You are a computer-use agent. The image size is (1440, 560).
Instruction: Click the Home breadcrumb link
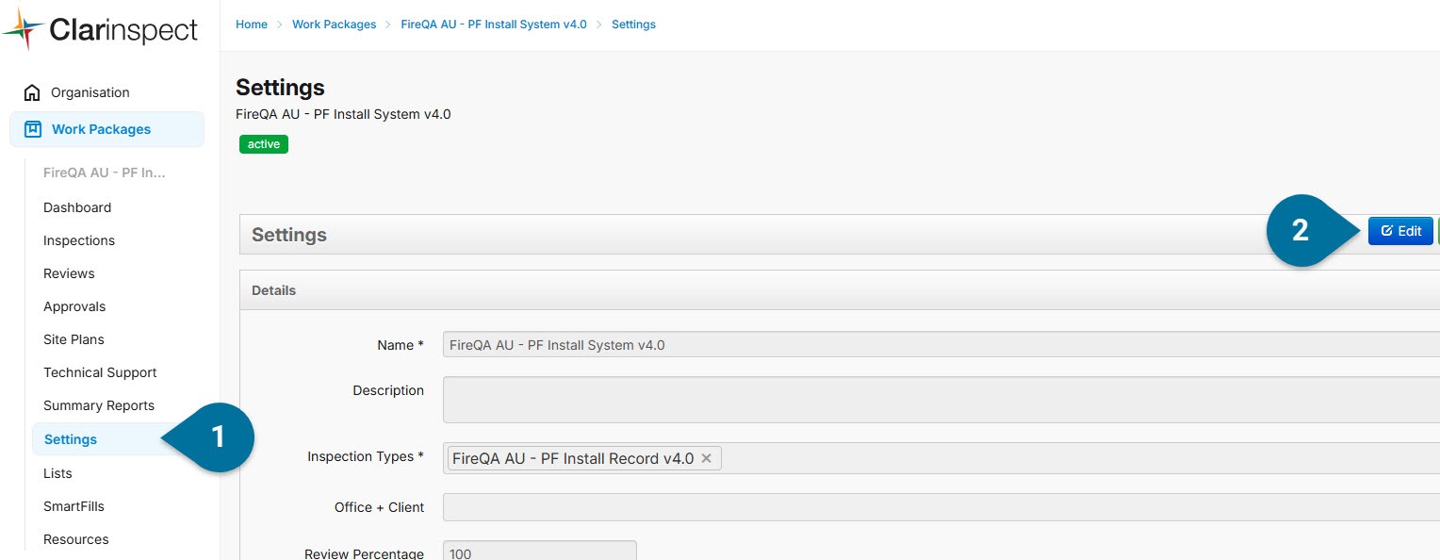(252, 25)
